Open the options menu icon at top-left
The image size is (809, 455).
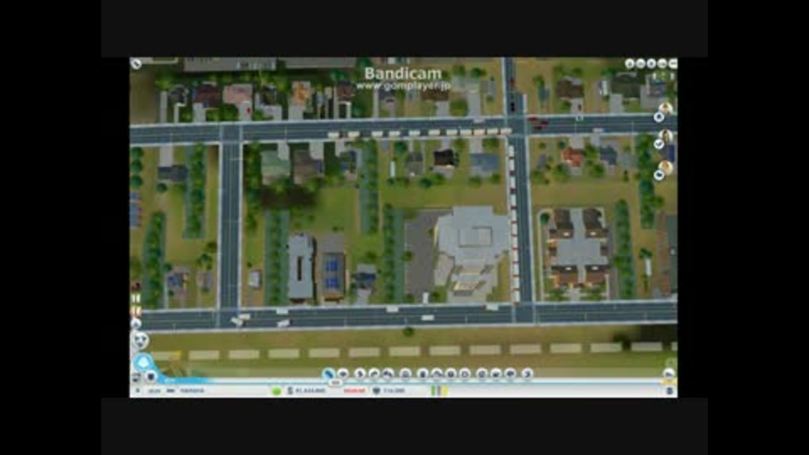[x=137, y=64]
